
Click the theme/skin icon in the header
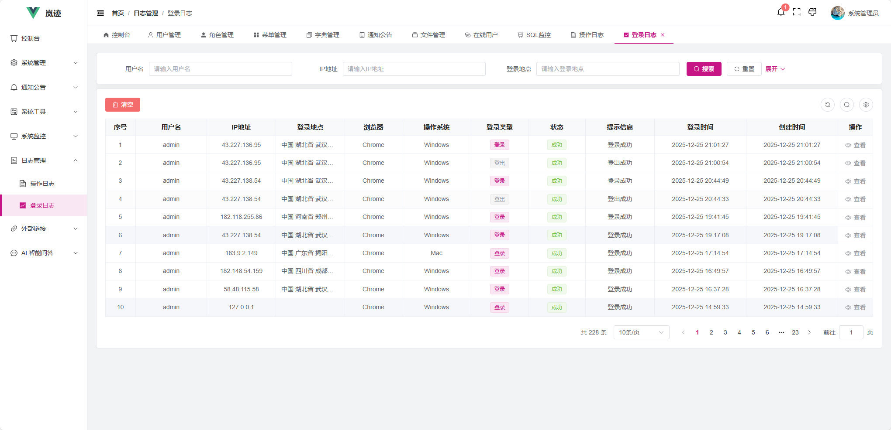812,13
